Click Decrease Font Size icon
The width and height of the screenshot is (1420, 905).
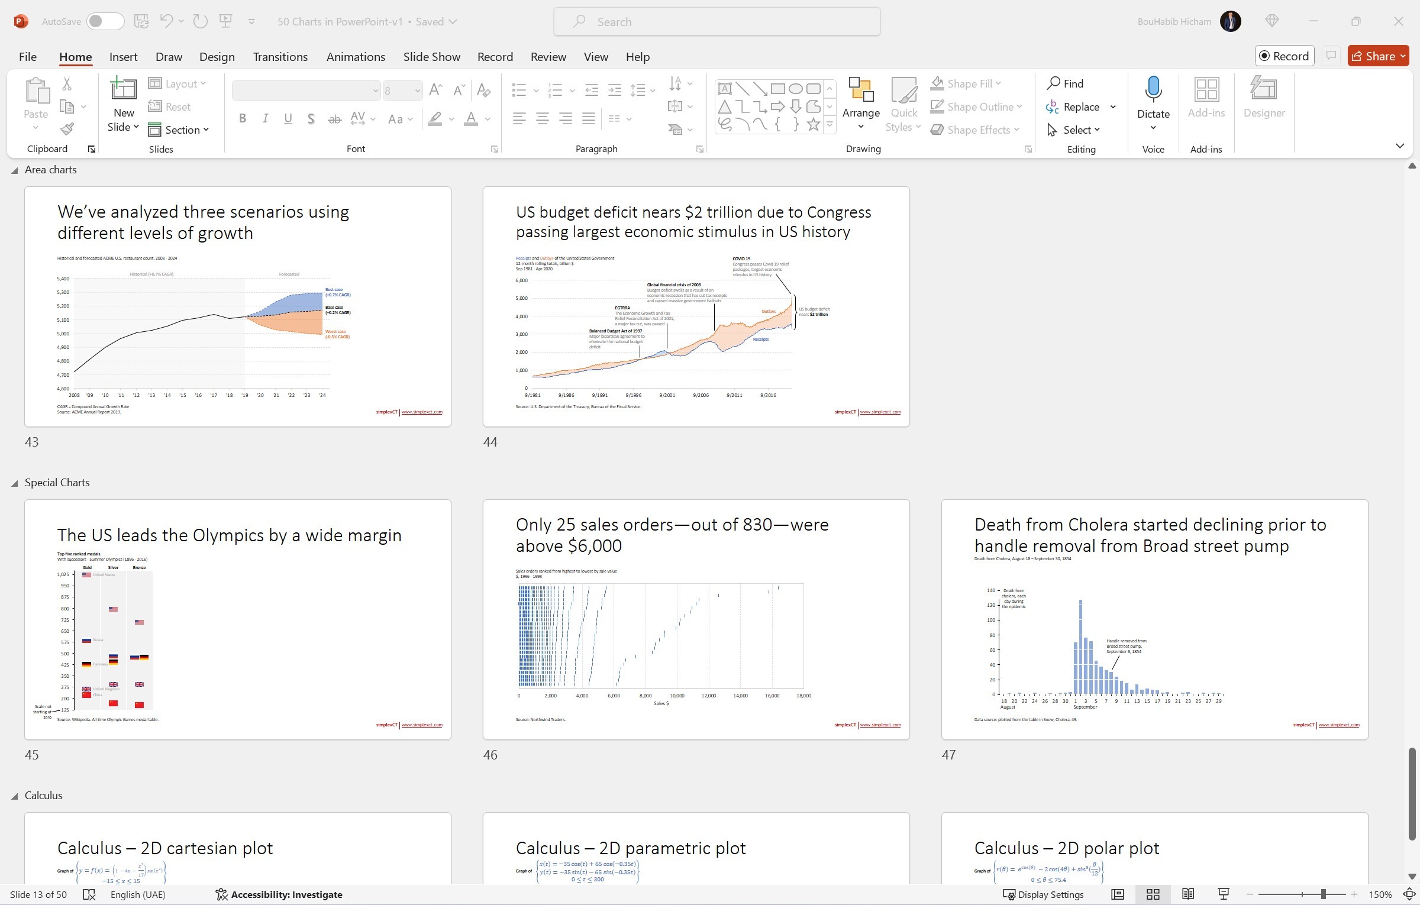pyautogui.click(x=459, y=90)
